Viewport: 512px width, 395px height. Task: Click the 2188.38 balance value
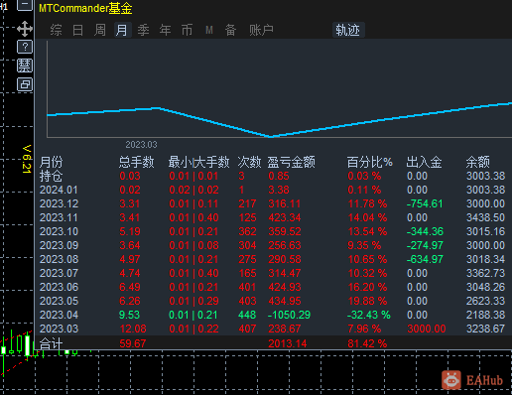click(485, 315)
